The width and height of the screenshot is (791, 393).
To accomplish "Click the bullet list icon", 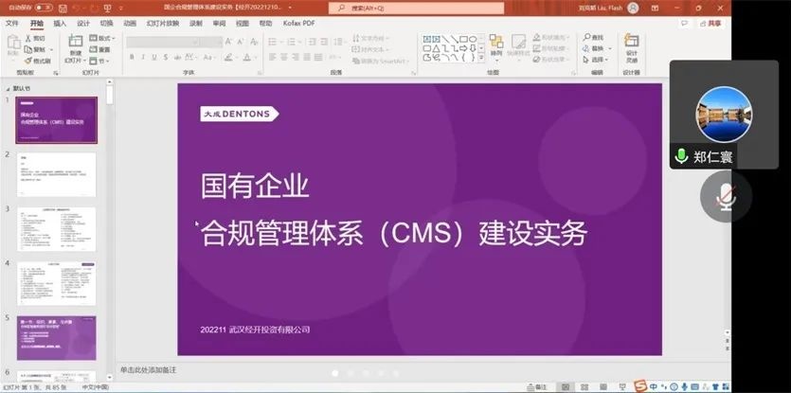I will 273,42.
